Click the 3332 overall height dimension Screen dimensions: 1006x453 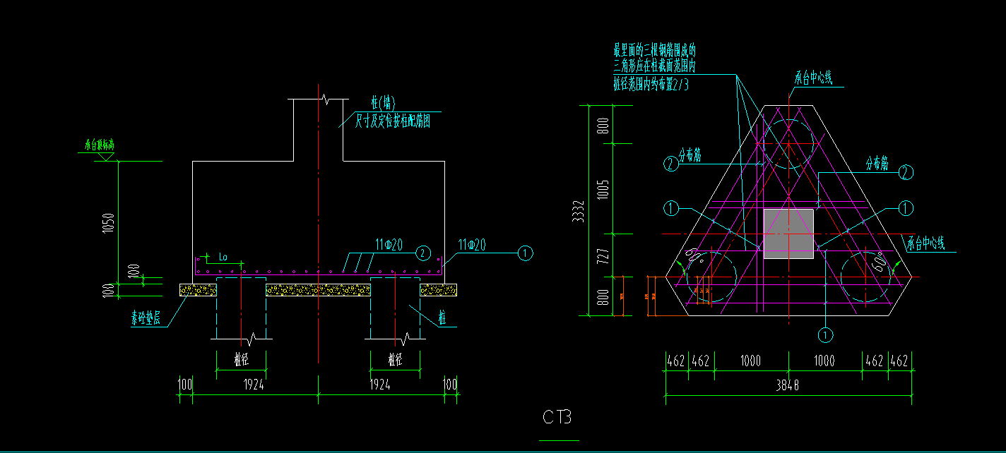[x=579, y=212]
